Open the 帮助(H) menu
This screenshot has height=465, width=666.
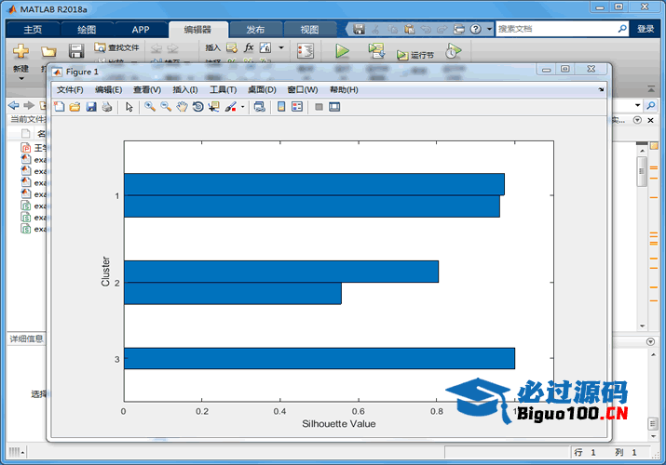point(344,90)
